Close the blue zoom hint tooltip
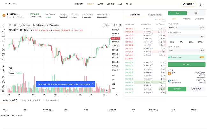This screenshot has width=207, height=129. [93, 84]
